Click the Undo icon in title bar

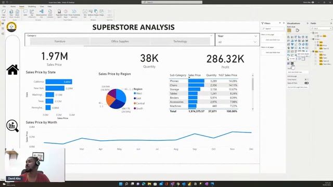tap(7, 2)
